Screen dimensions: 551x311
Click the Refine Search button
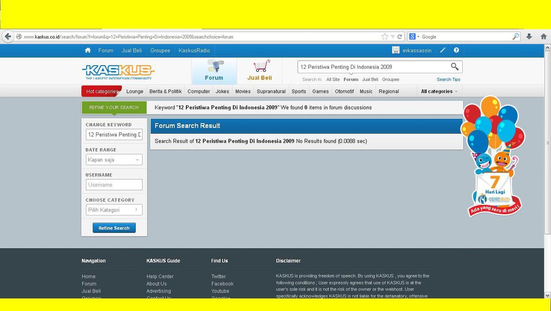point(114,228)
